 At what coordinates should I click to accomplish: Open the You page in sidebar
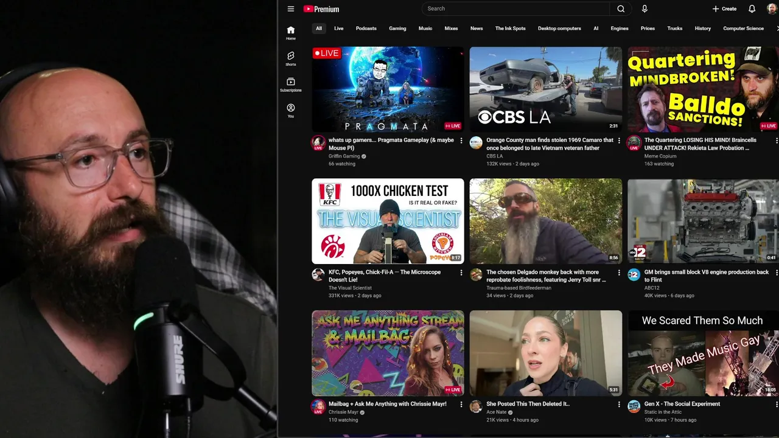pyautogui.click(x=291, y=110)
